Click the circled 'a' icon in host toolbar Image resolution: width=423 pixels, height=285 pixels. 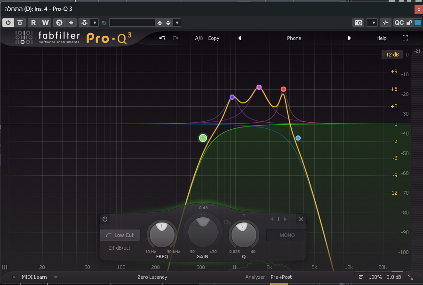(59, 23)
